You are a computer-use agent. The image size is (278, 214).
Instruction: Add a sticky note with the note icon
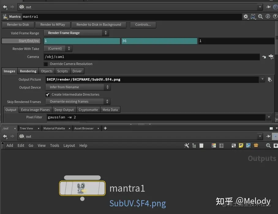[x=241, y=146]
